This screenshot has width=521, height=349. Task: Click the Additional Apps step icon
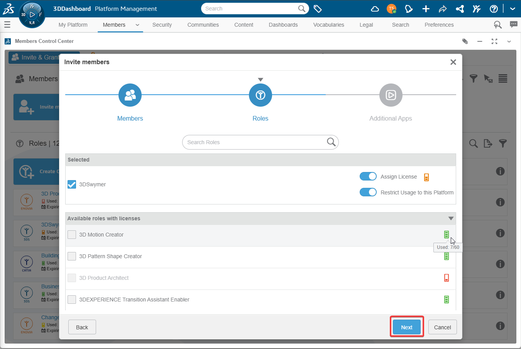[x=391, y=95]
